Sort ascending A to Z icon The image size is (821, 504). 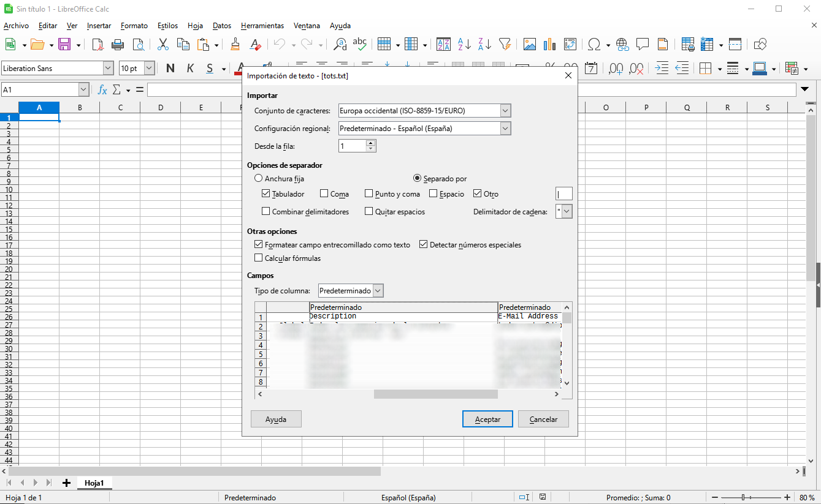[464, 45]
